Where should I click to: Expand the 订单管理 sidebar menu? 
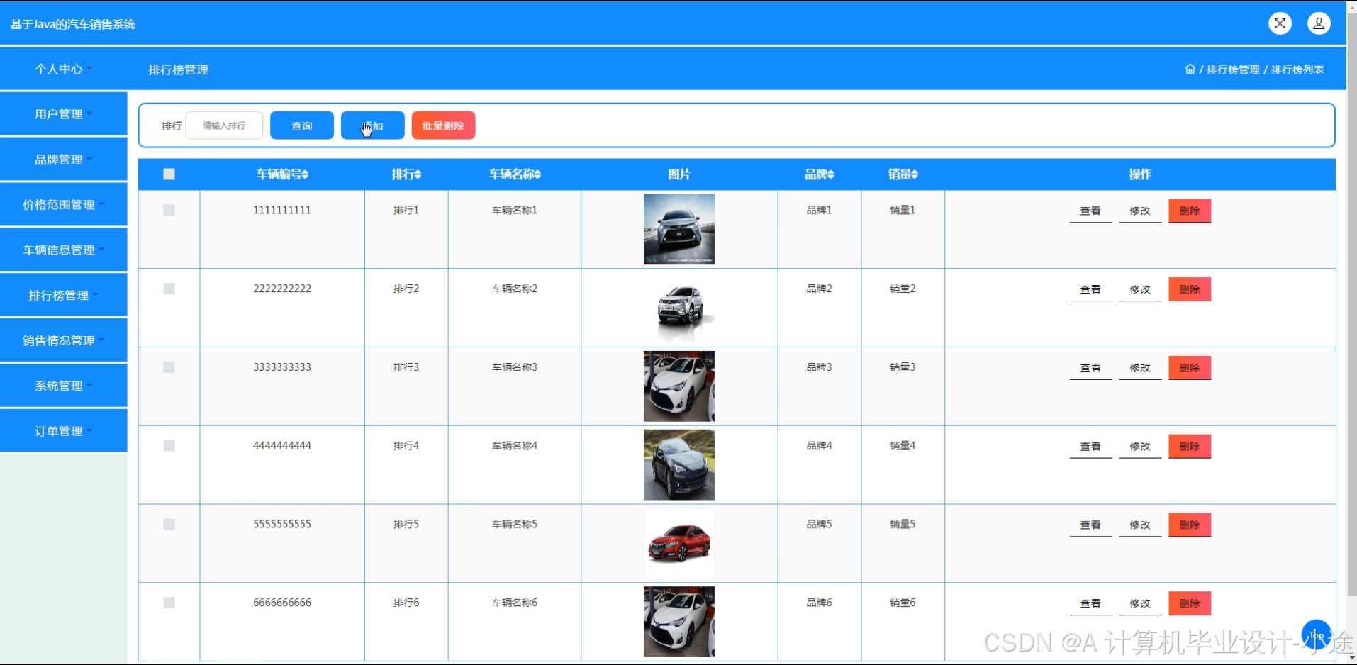(64, 431)
